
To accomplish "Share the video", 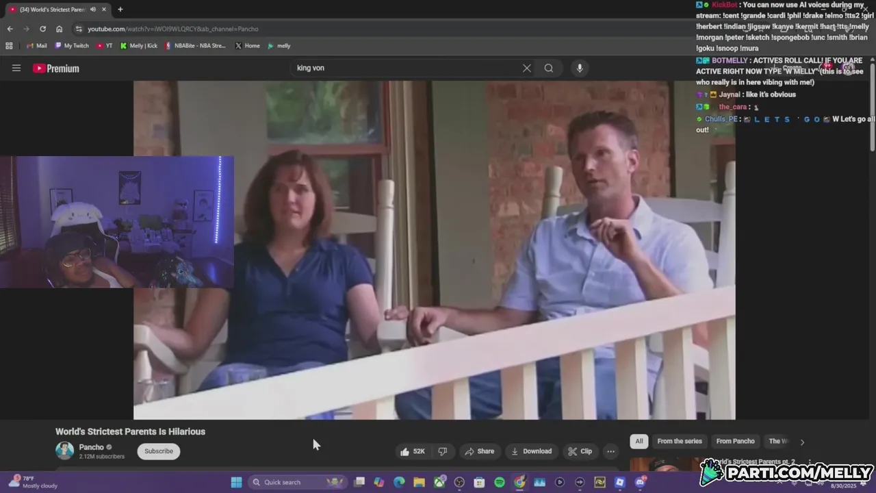I will [x=479, y=451].
